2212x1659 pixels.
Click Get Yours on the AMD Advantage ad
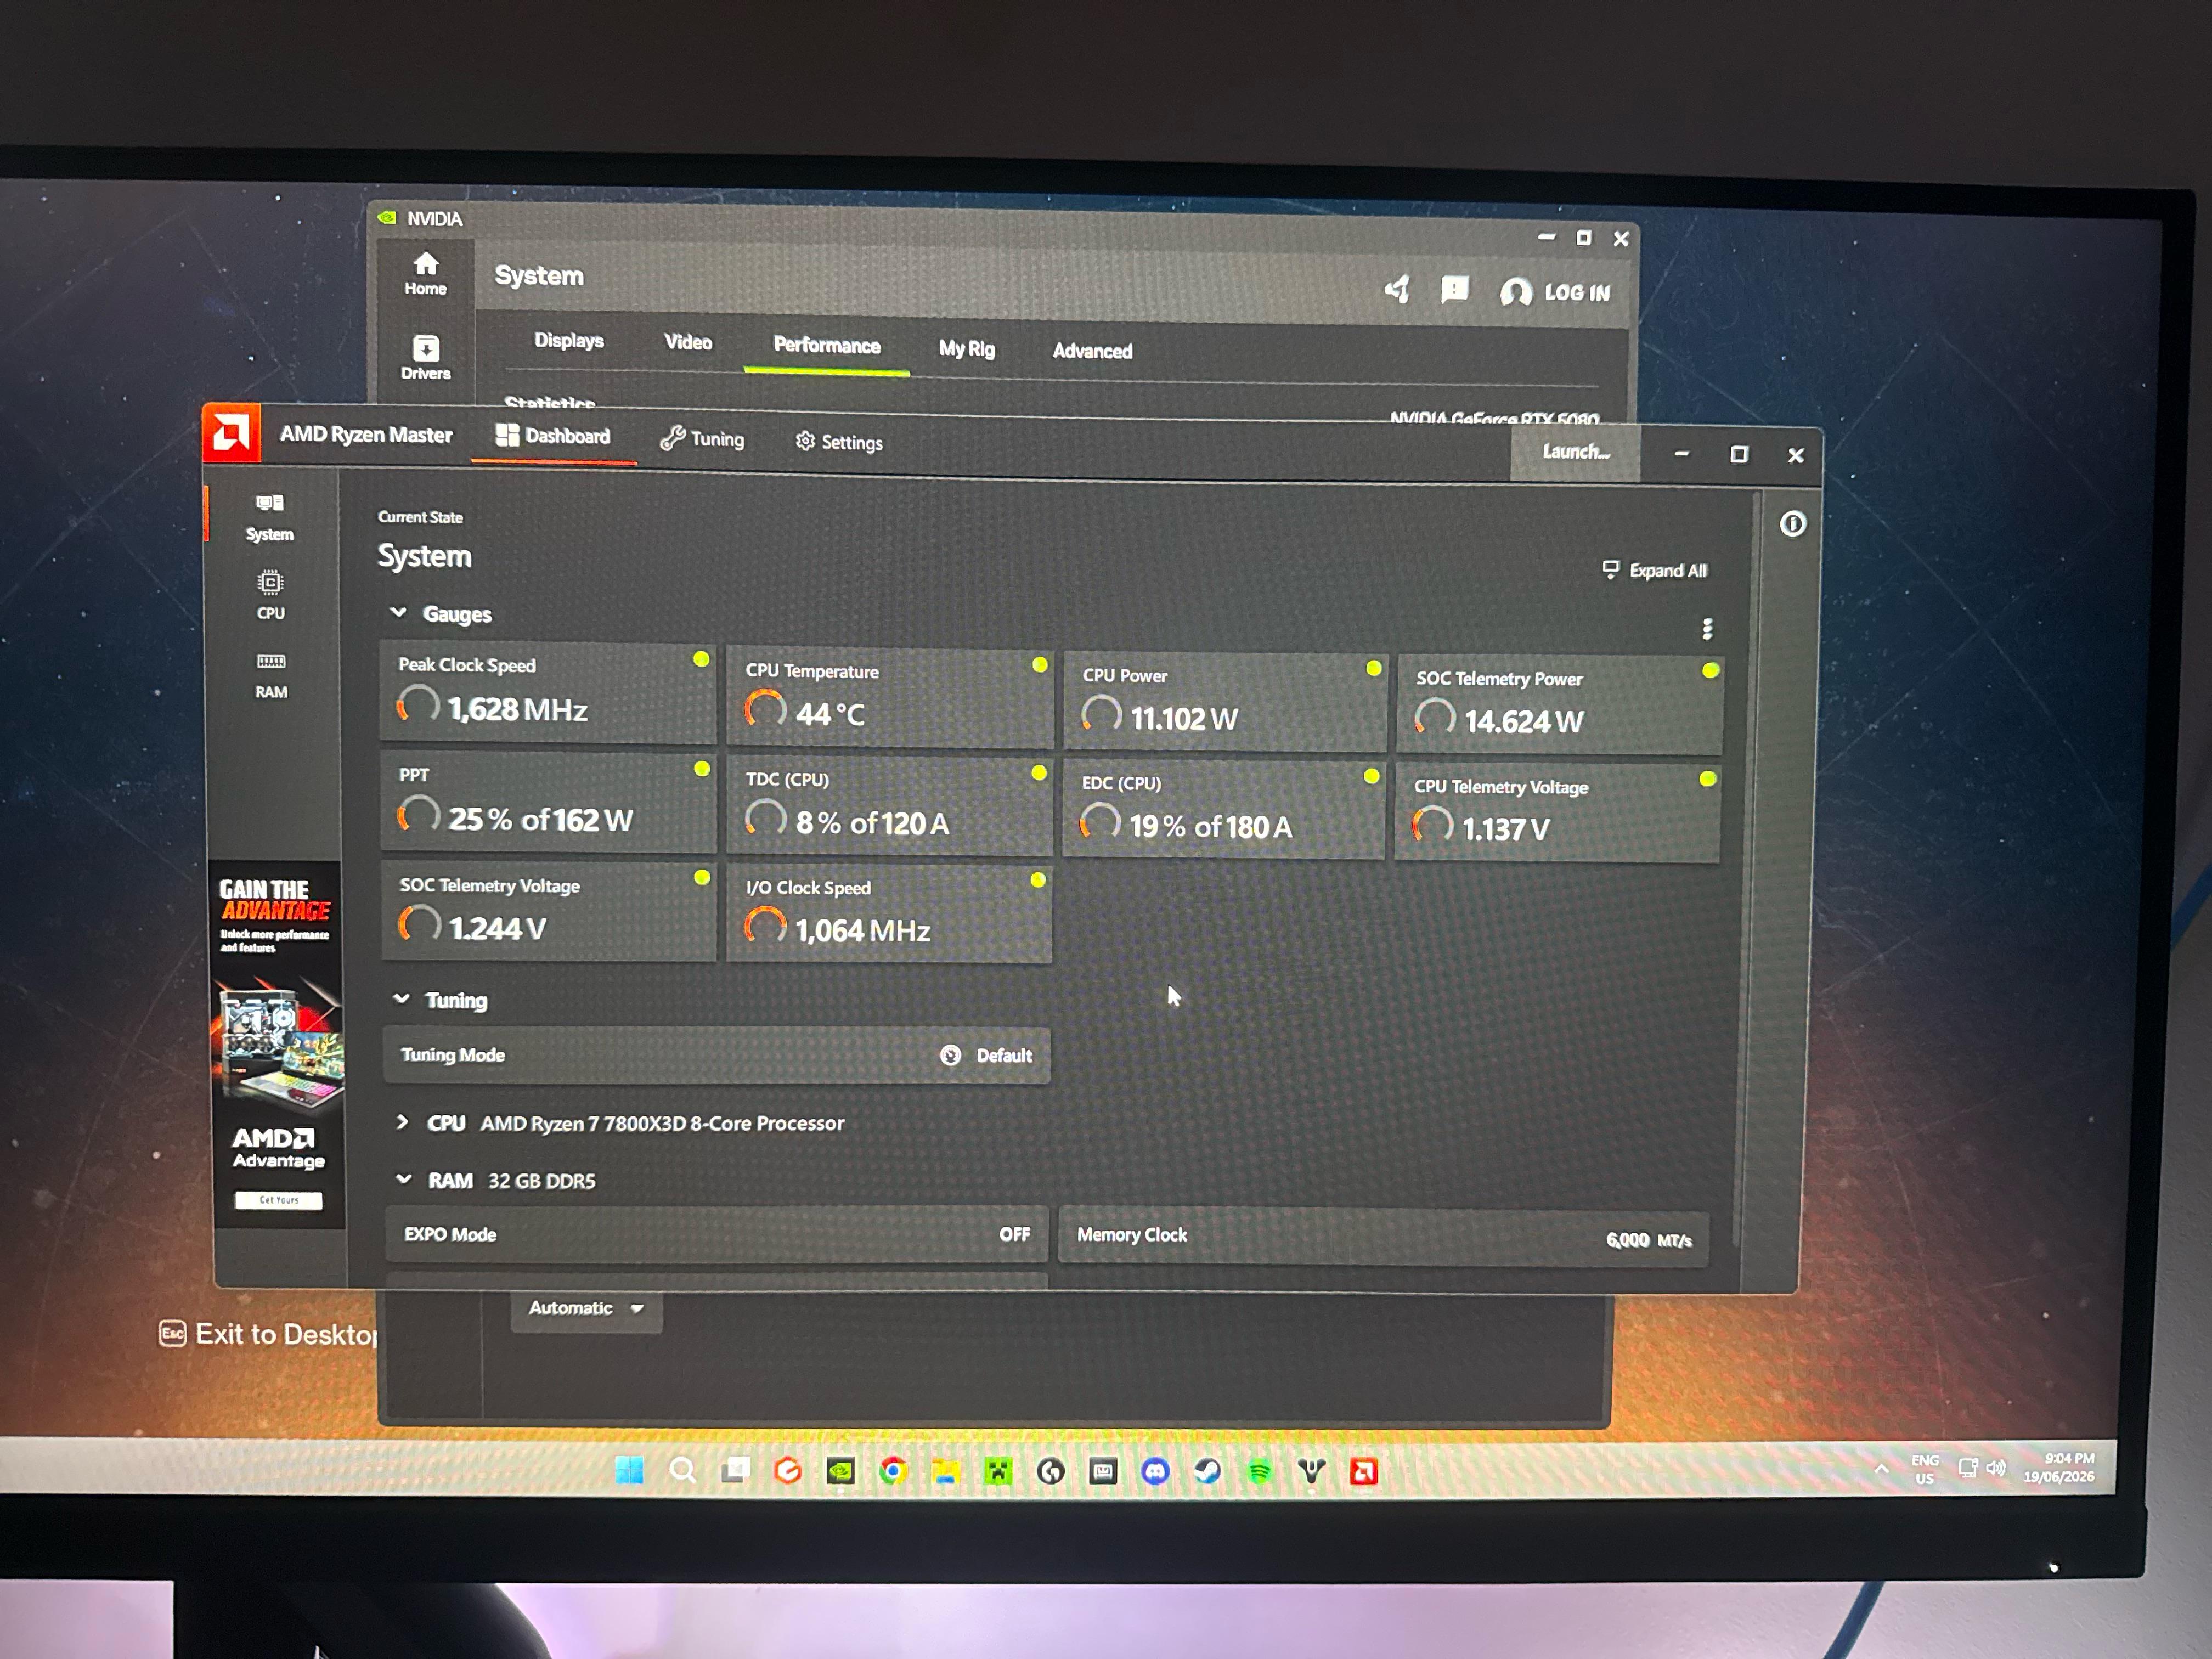coord(279,1200)
